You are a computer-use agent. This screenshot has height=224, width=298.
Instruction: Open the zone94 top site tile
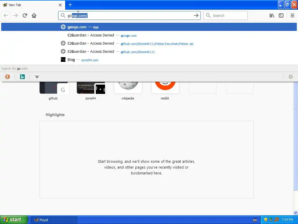point(91,90)
